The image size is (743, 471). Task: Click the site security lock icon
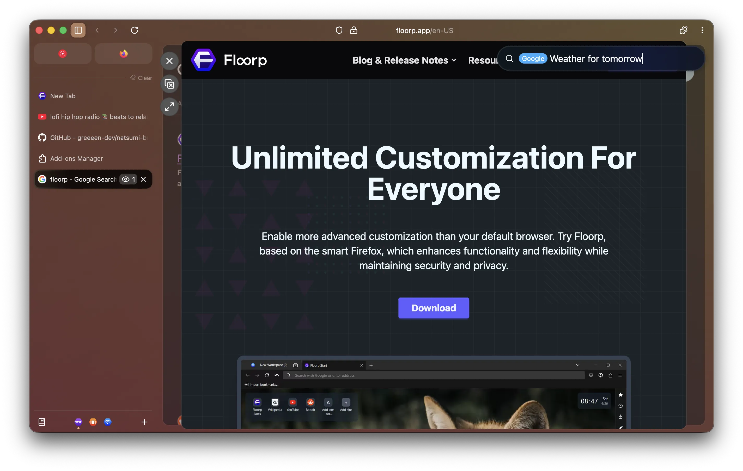pyautogui.click(x=354, y=30)
